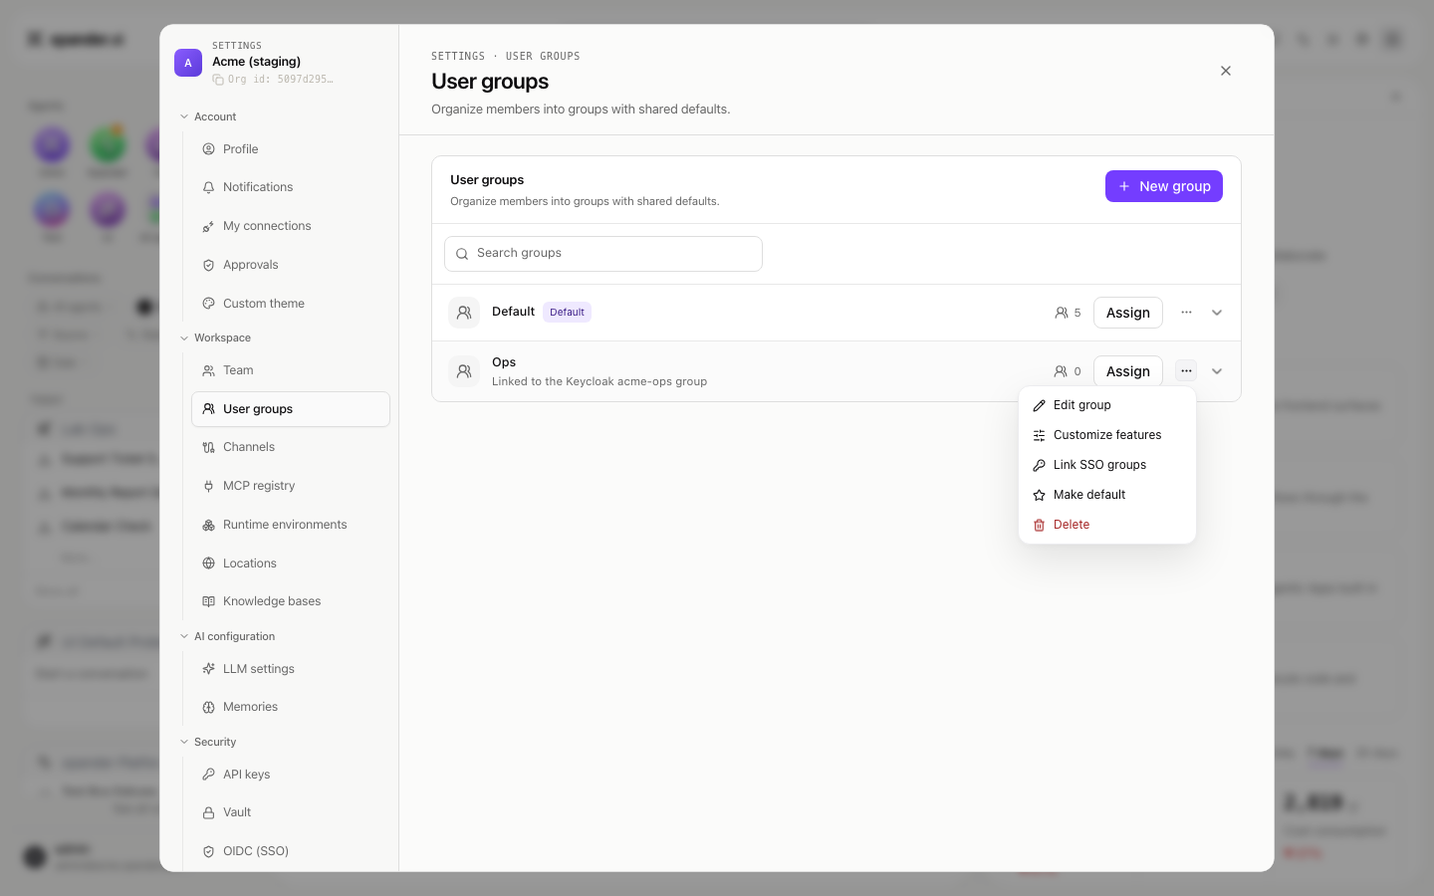Screen dimensions: 1434x896
Task: Assign members to Default group
Action: coord(1128,313)
